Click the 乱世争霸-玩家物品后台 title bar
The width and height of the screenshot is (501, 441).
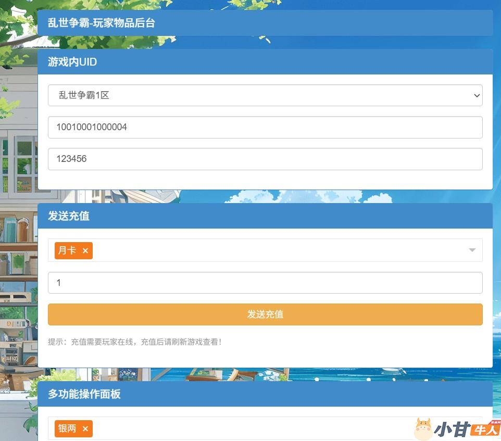265,23
